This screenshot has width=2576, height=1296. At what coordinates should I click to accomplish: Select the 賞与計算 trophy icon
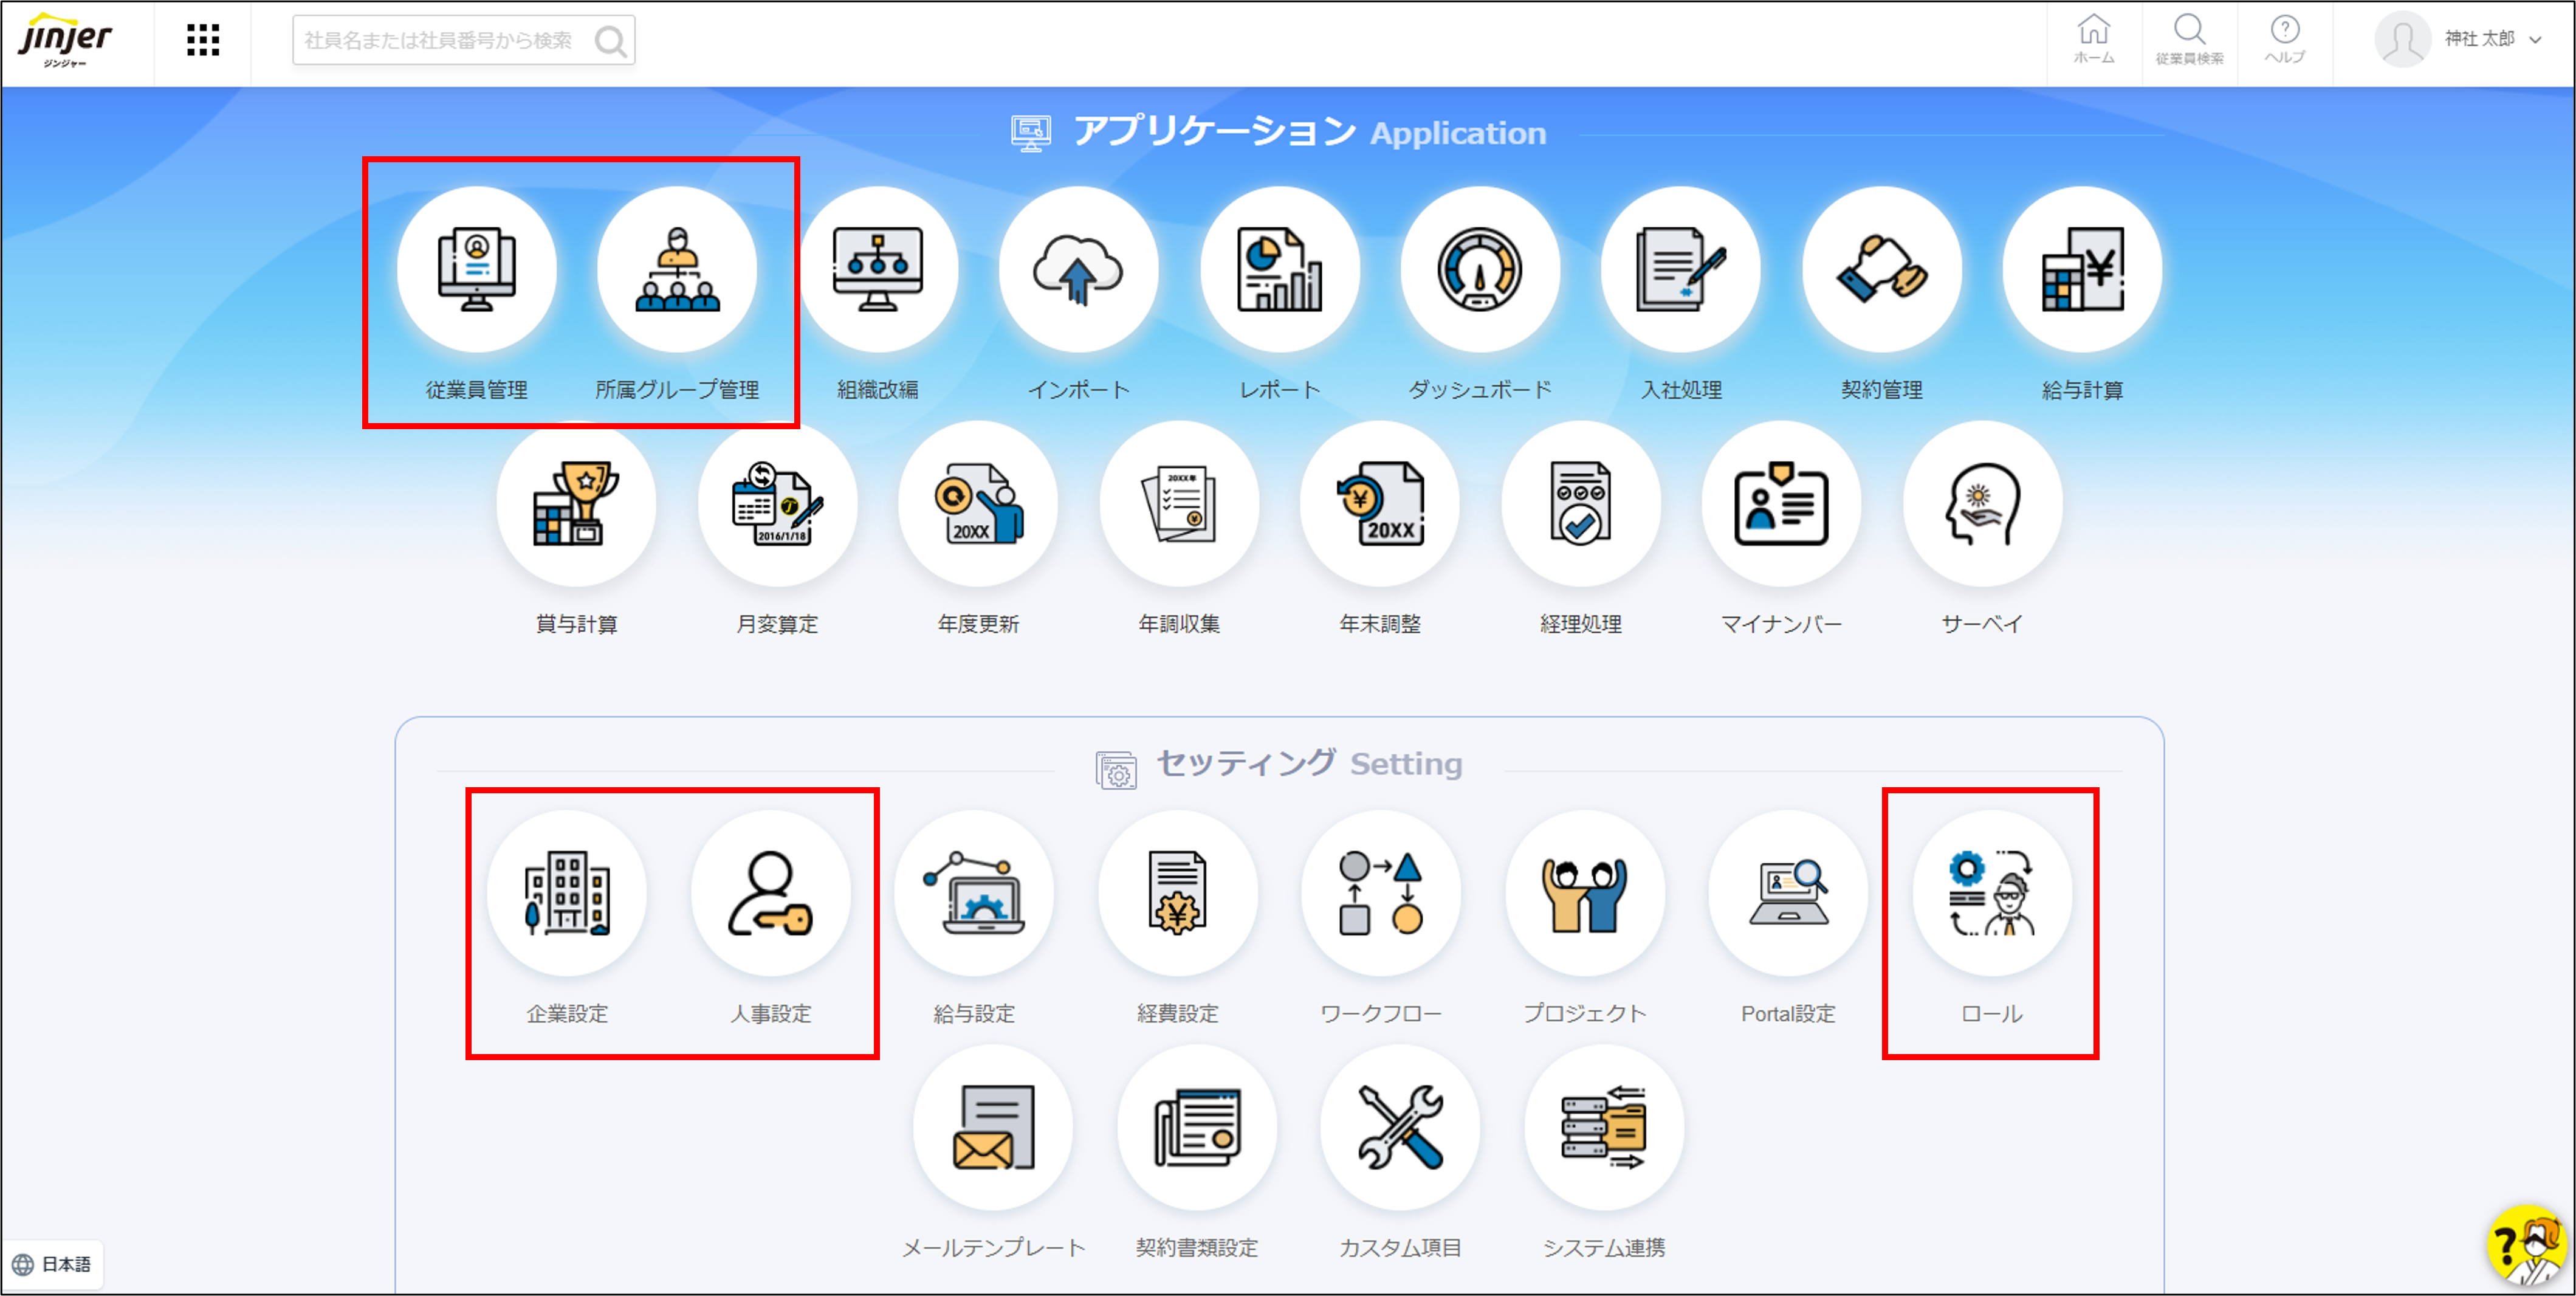tap(576, 504)
